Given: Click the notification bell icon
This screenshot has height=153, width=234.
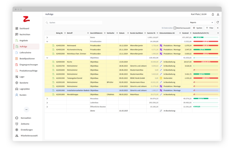Looking at the screenshot, I should 213,15.
